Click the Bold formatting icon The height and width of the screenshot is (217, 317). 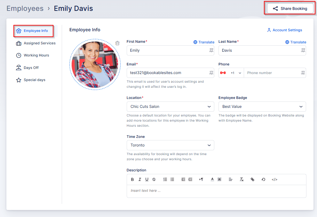pyautogui.click(x=132, y=179)
